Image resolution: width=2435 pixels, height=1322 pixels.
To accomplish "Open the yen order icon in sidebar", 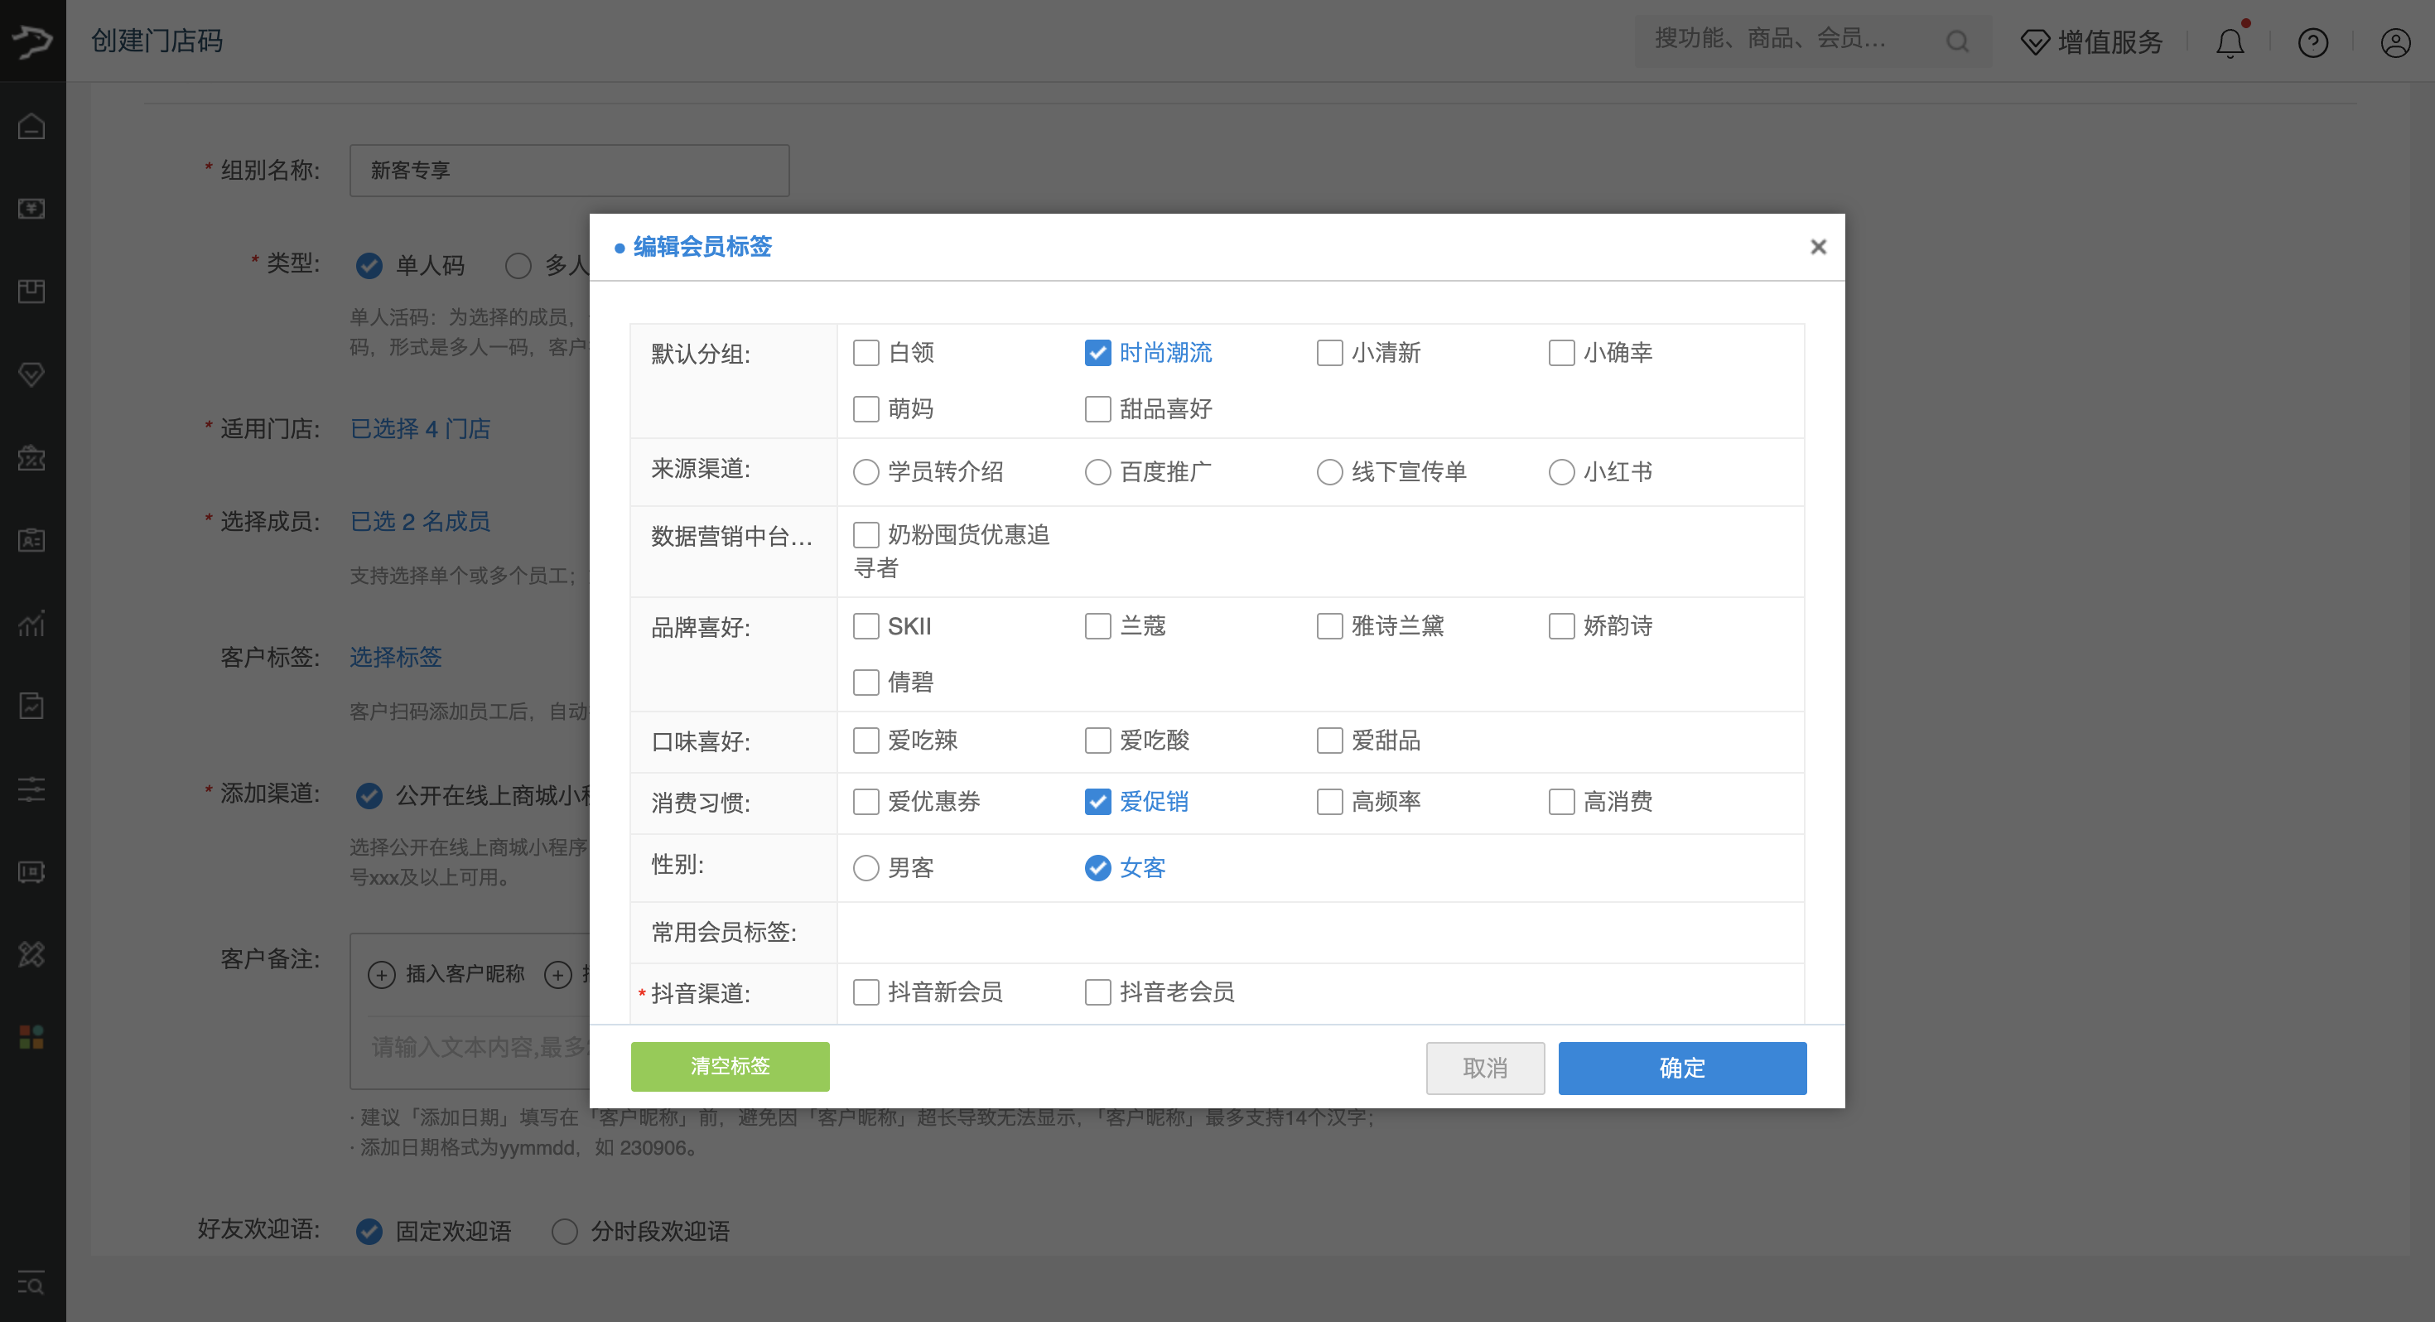I will pyautogui.click(x=31, y=208).
